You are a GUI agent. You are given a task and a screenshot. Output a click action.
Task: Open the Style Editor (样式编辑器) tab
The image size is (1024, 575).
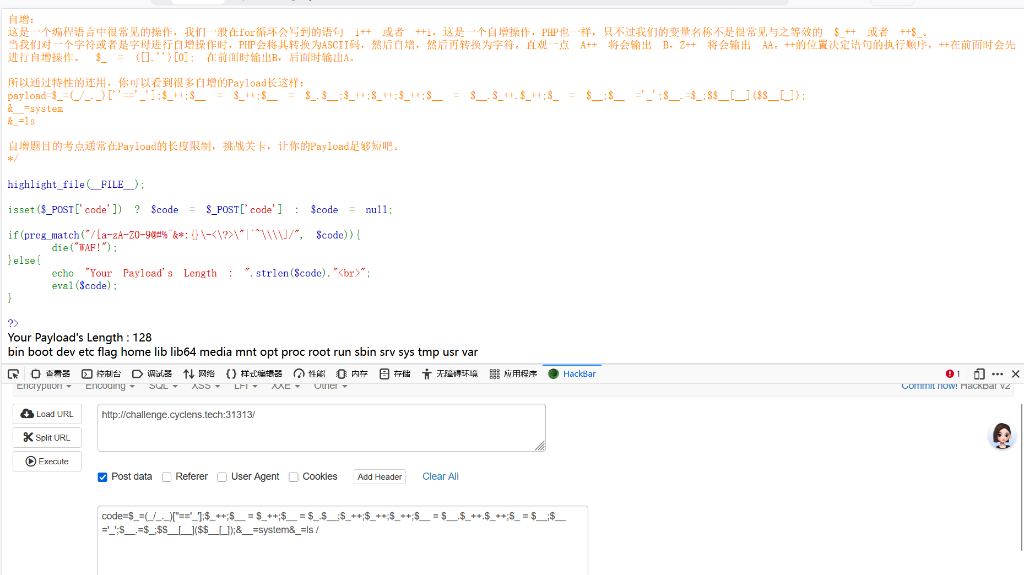[x=254, y=374]
